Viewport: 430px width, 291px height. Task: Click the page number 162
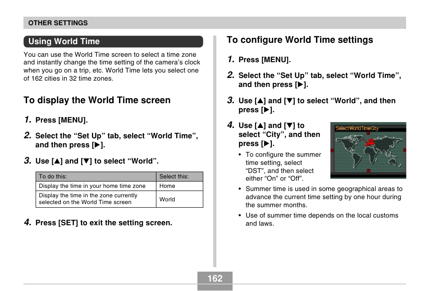[215, 278]
